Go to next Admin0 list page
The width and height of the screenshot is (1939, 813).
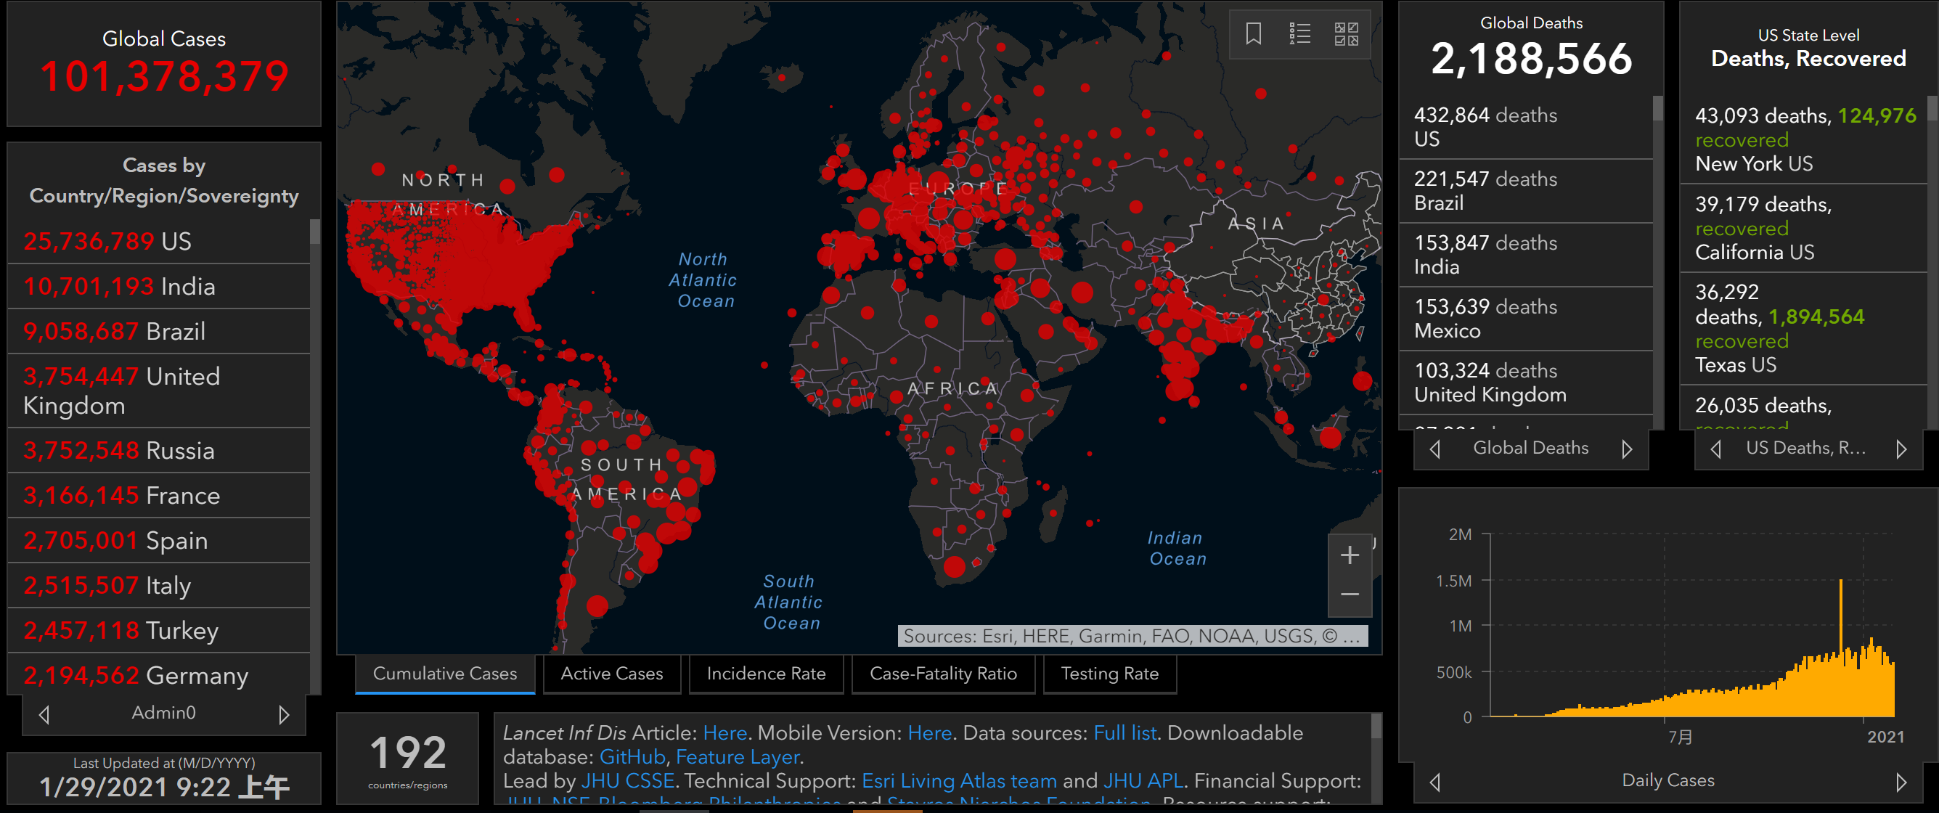pyautogui.click(x=284, y=714)
